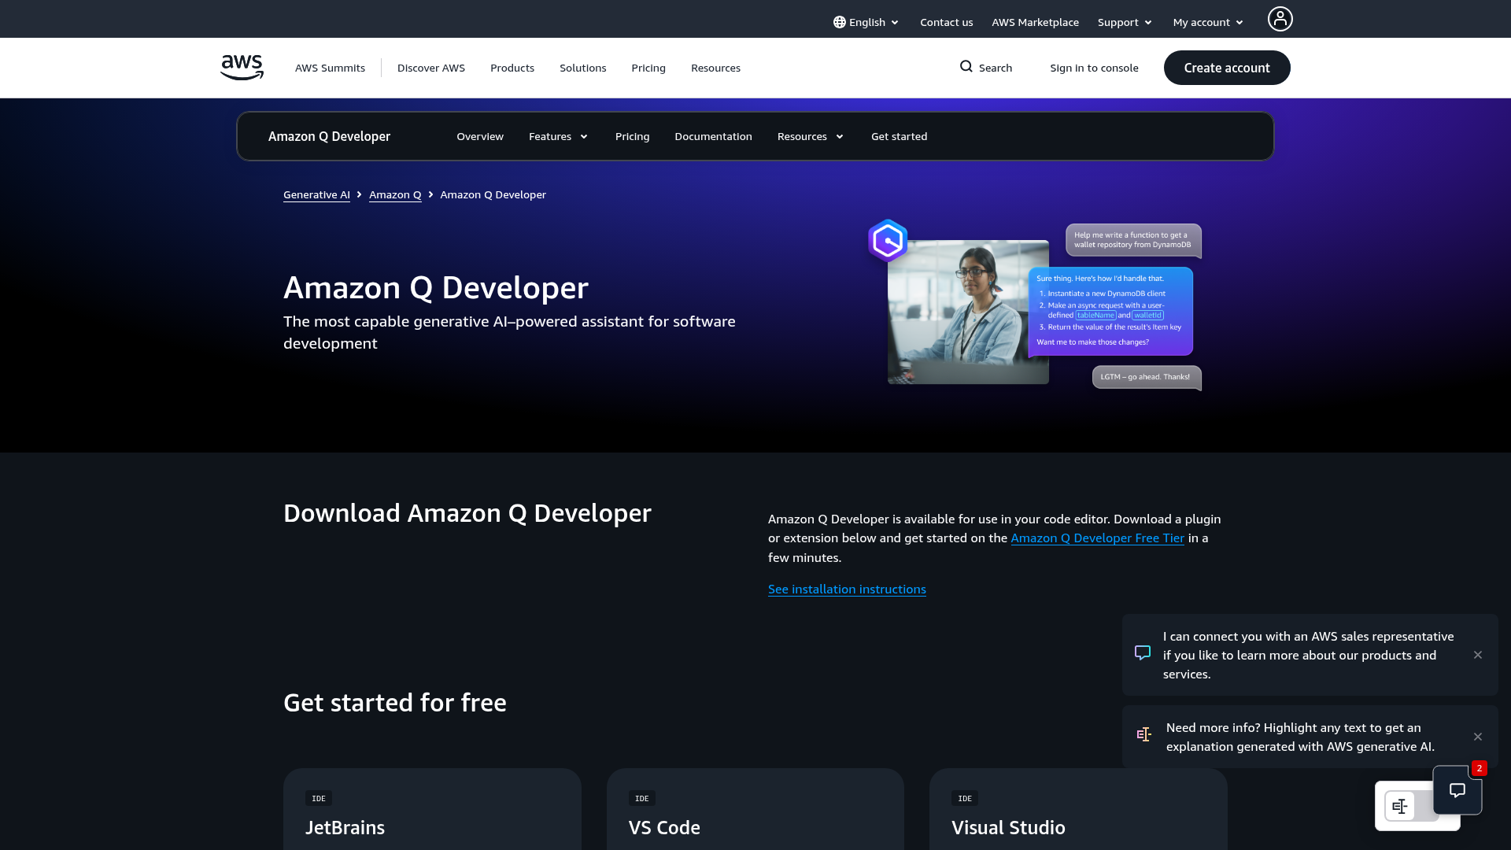Expand the Features dropdown menu
This screenshot has width=1511, height=850.
click(558, 136)
